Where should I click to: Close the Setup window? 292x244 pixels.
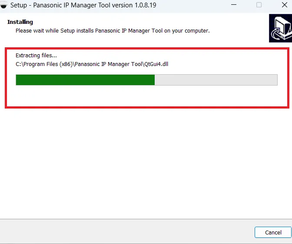pyautogui.click(x=285, y=5)
